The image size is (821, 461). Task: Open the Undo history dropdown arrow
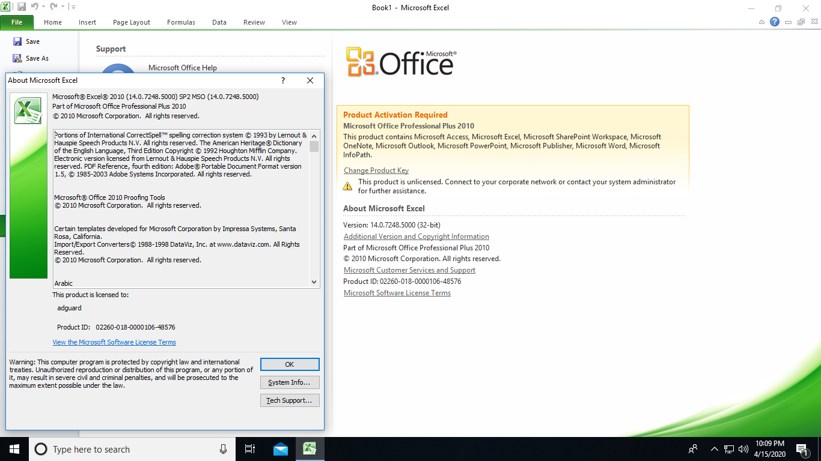click(43, 7)
